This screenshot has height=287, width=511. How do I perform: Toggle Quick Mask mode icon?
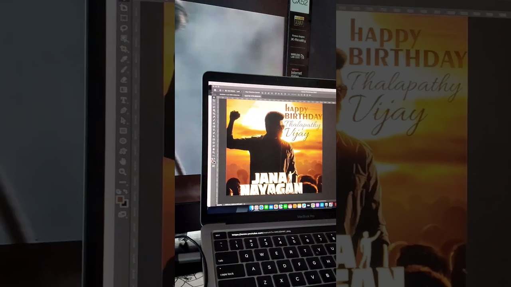(x=214, y=166)
